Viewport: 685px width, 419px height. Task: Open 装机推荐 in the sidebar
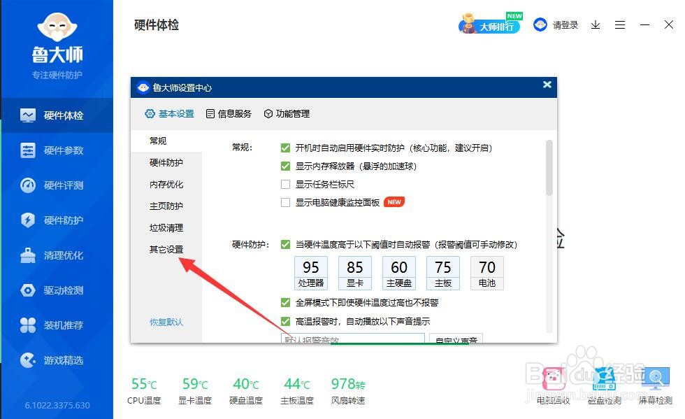pyautogui.click(x=57, y=325)
